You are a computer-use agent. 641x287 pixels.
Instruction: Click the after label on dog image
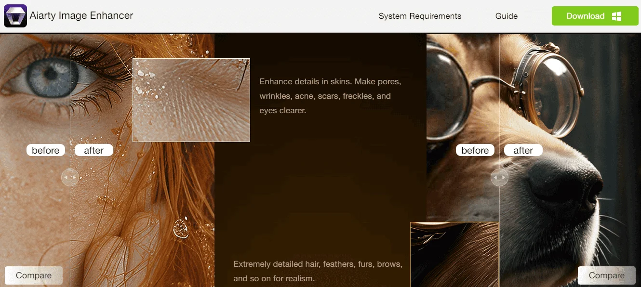point(523,150)
